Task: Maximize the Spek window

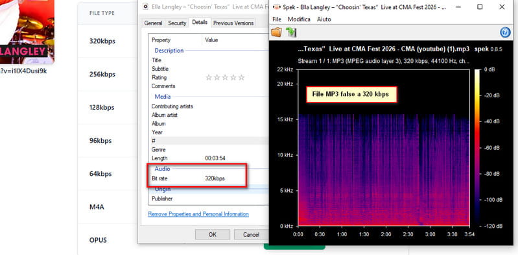Action: click(x=480, y=7)
